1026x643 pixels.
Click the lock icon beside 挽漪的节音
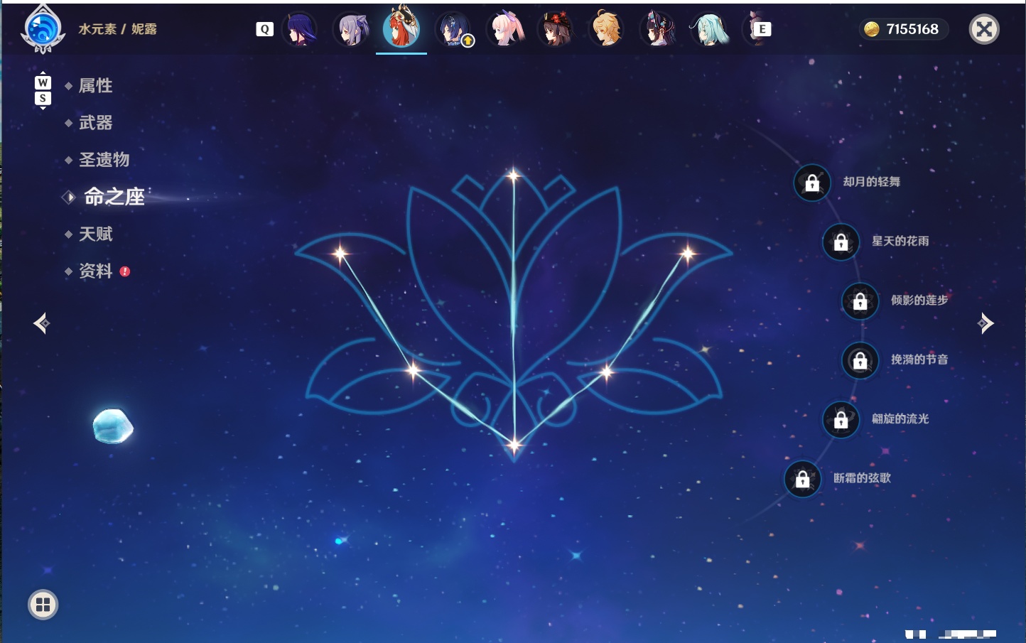[860, 360]
